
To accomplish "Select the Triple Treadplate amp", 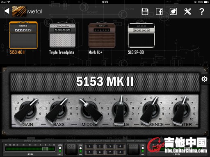I will [62, 36].
